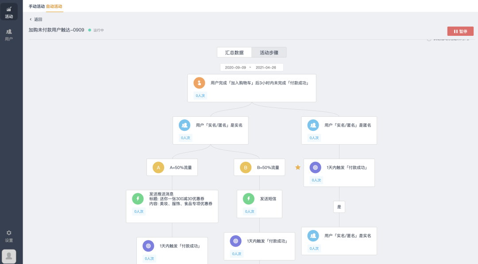Toggle the partially hidden radio option below 暂停
478x264 pixels.
click(x=429, y=39)
